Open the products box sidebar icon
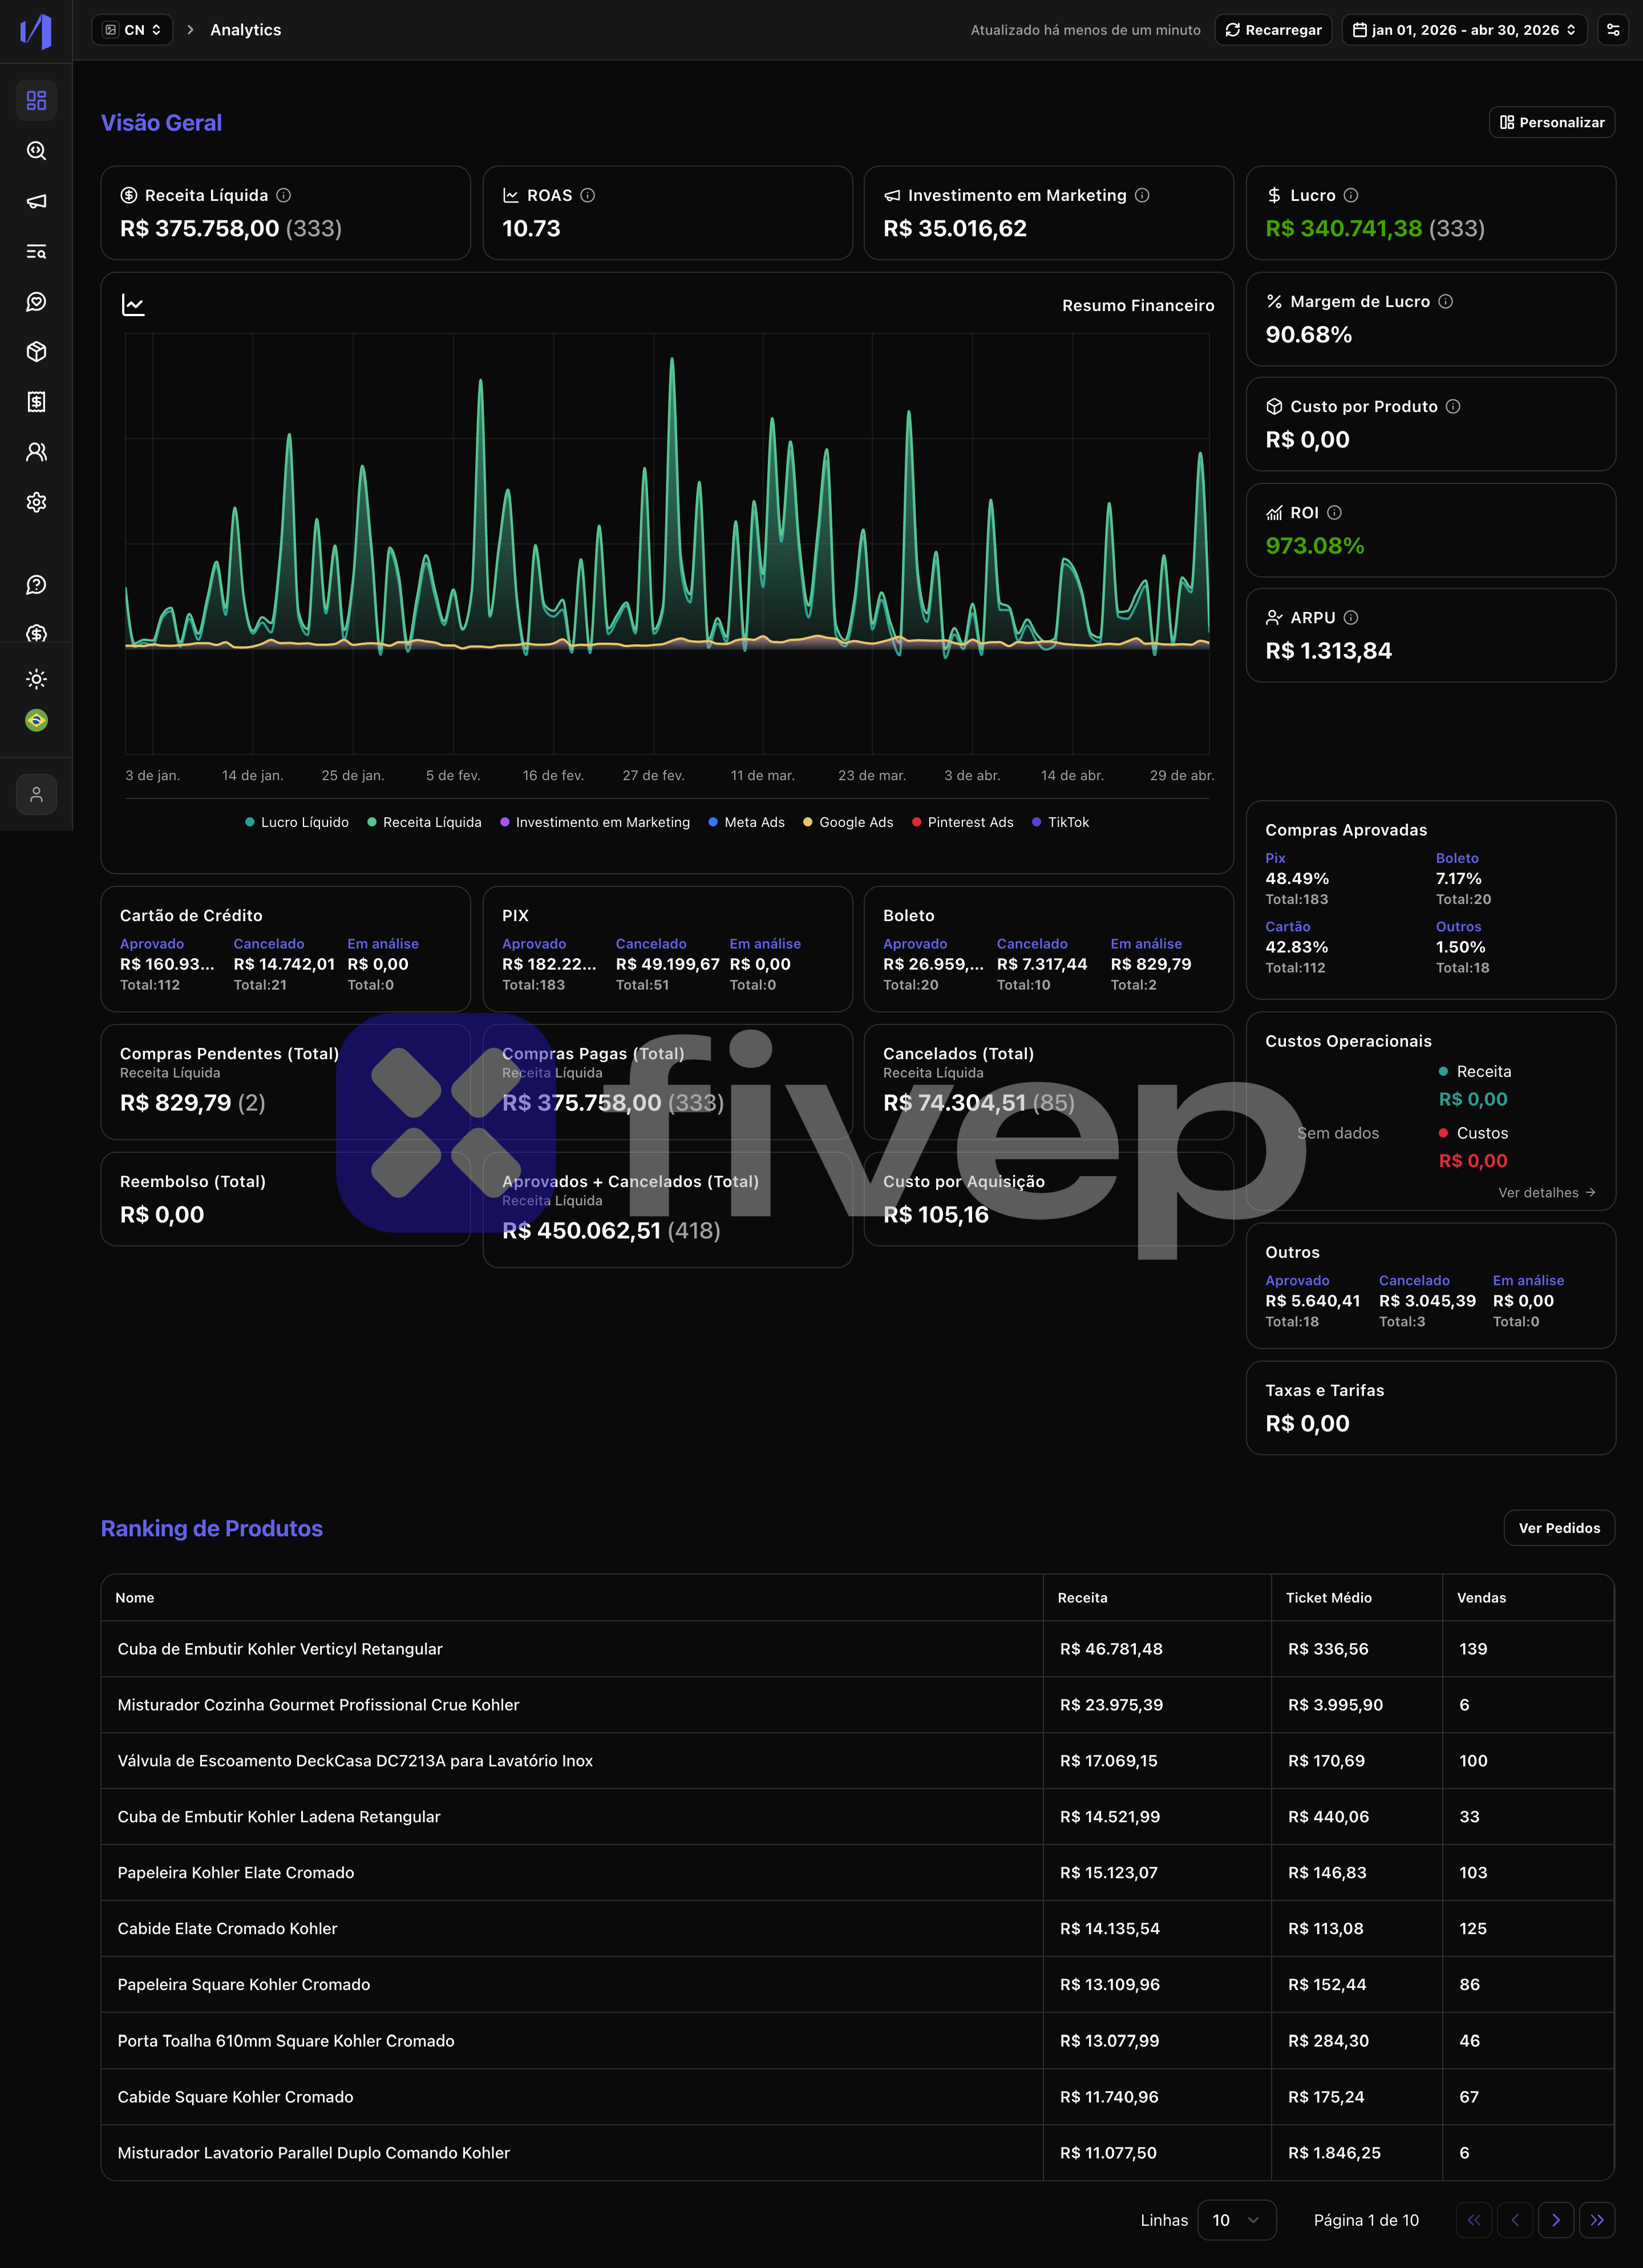1643x2268 pixels. [x=36, y=351]
